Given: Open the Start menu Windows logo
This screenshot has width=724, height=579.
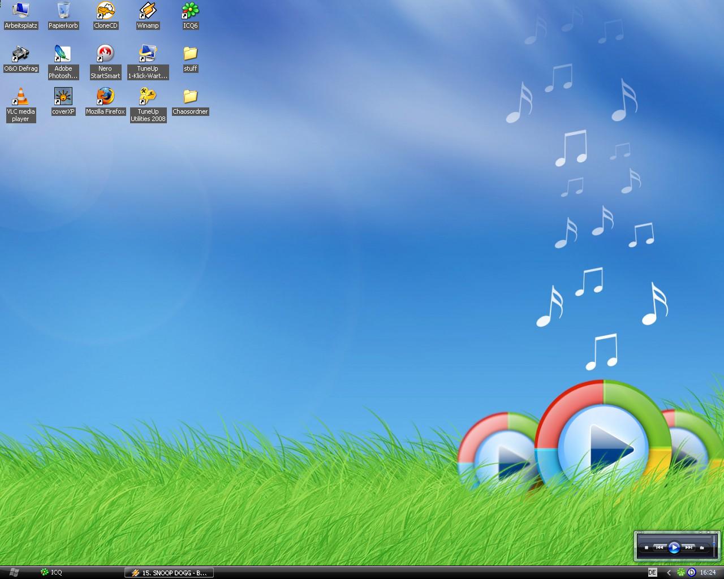Looking at the screenshot, I should (x=14, y=572).
